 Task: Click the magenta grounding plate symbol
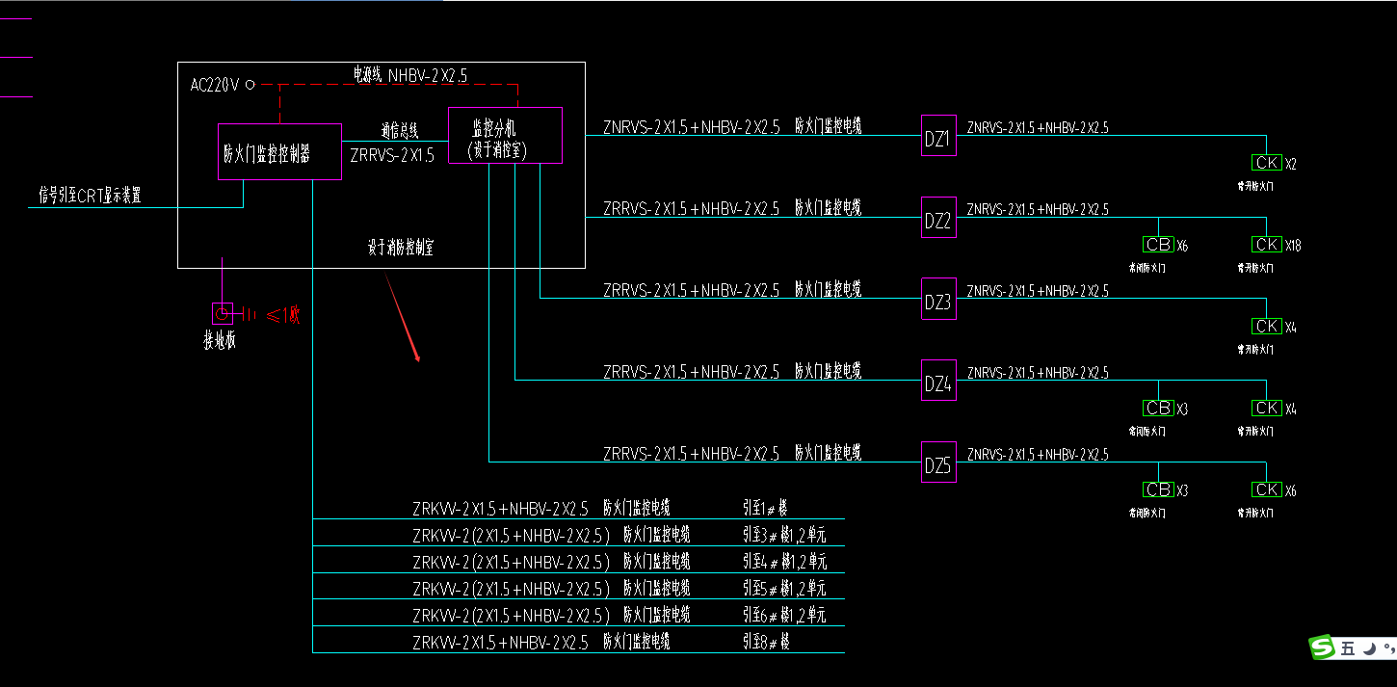pyautogui.click(x=223, y=313)
